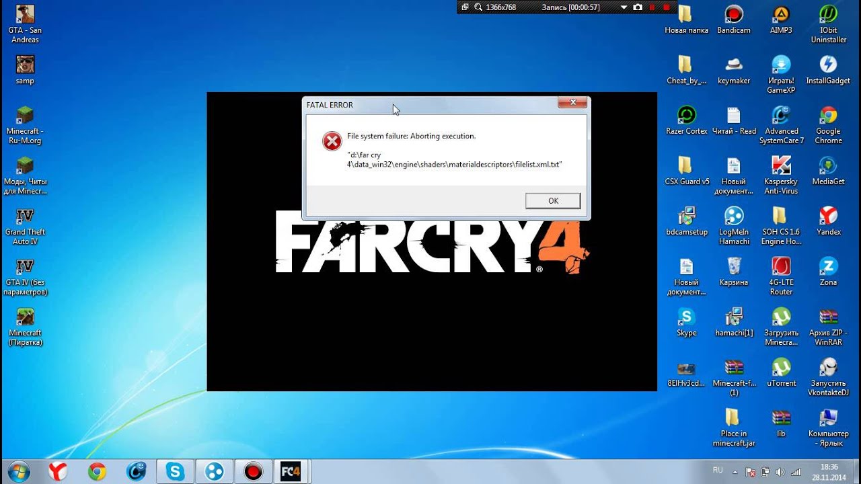This screenshot has width=861, height=484.
Task: Open the Новая папка folder
Action: (686, 19)
